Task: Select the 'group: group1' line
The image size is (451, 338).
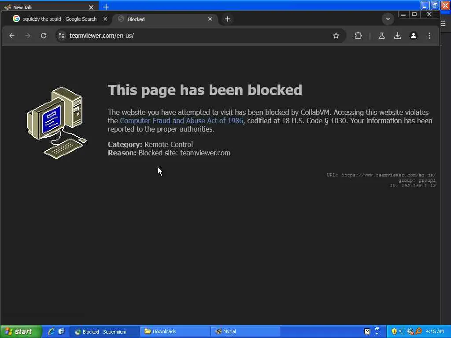Action: pyautogui.click(x=417, y=180)
